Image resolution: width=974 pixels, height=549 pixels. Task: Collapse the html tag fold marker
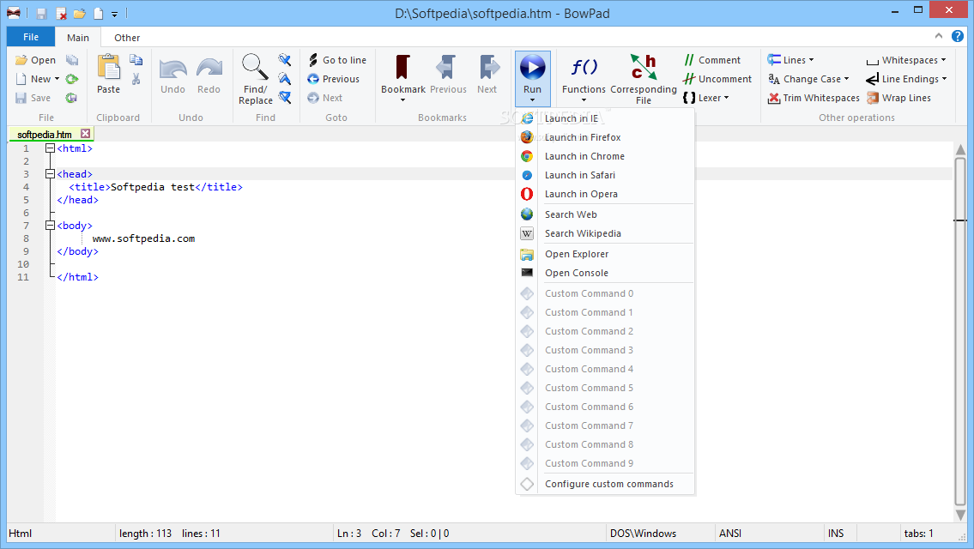51,148
